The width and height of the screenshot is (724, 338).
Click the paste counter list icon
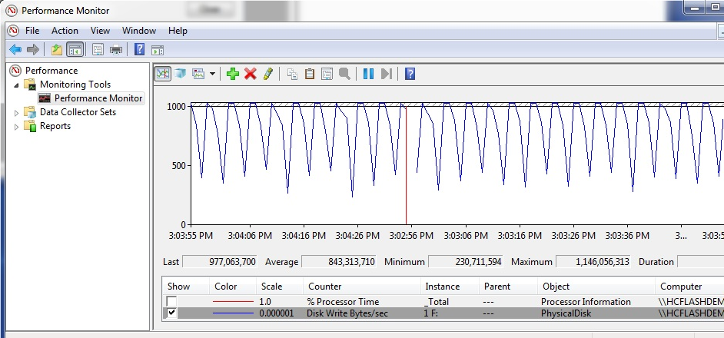(310, 74)
